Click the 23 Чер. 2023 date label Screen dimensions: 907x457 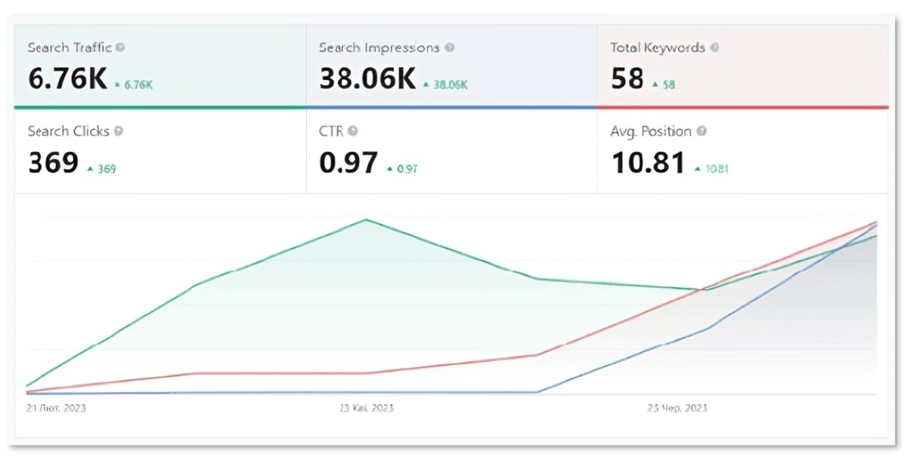(677, 407)
